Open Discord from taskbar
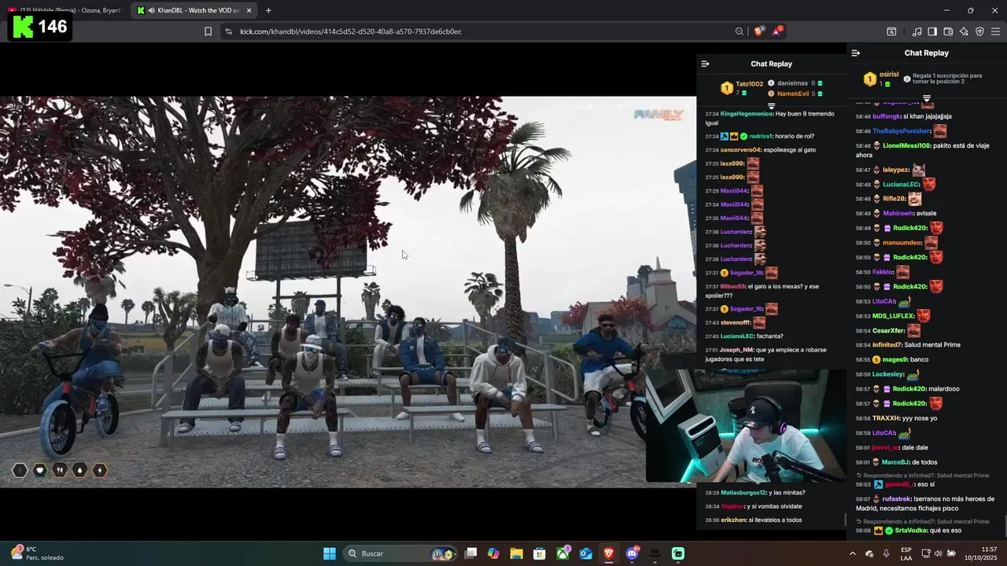The image size is (1007, 566). click(632, 553)
